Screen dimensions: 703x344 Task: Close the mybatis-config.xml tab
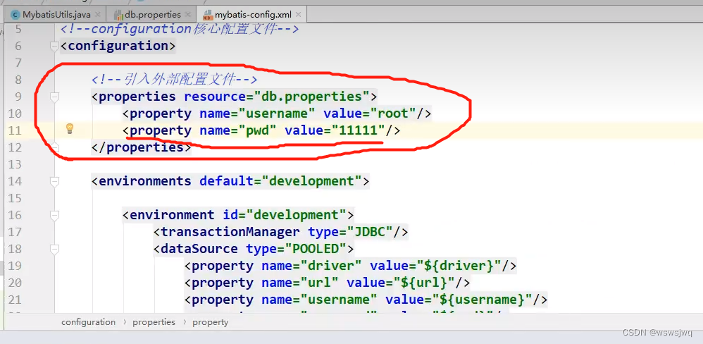coord(299,15)
